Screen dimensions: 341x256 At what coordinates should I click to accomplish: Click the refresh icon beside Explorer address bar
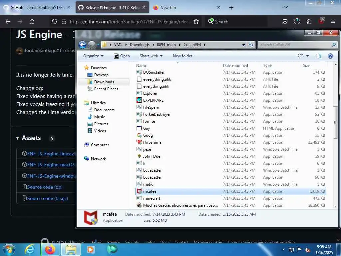251,45
